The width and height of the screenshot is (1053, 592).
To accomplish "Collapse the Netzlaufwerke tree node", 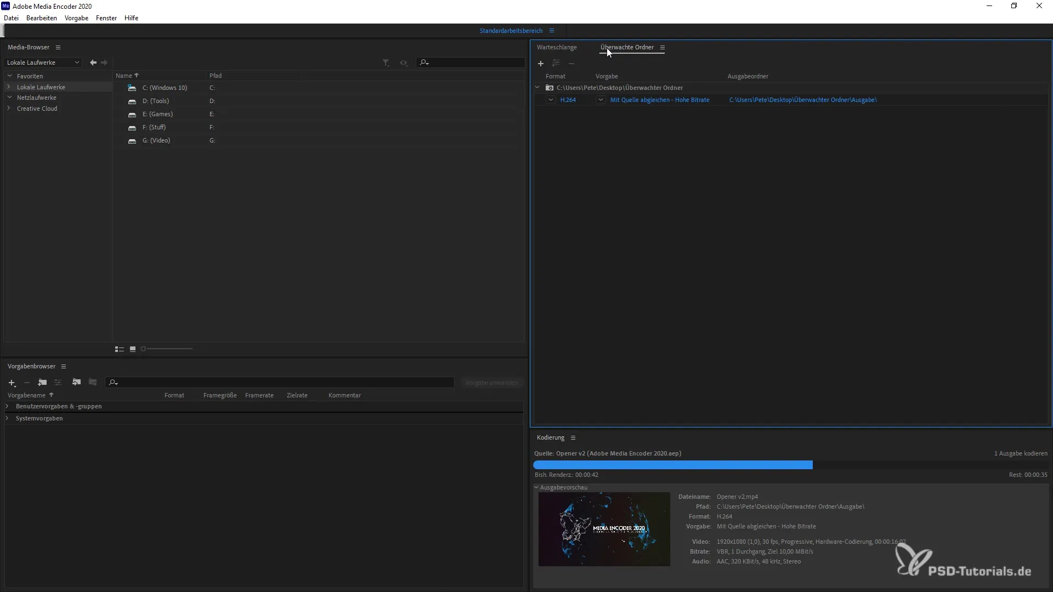I will click(9, 97).
